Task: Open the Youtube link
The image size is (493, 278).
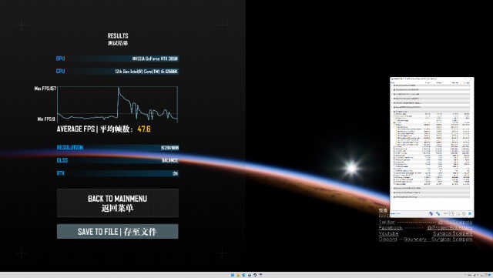Action: [388, 233]
